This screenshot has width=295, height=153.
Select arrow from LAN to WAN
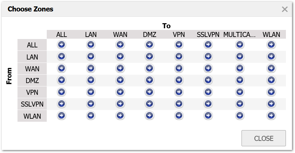tap(120, 56)
